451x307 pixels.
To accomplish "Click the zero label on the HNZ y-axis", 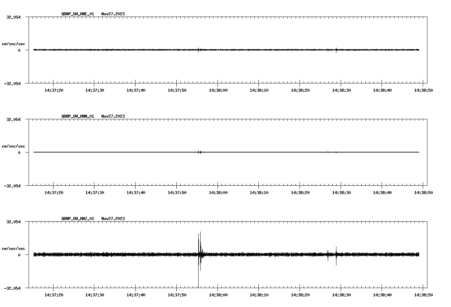I will pyautogui.click(x=19, y=255).
